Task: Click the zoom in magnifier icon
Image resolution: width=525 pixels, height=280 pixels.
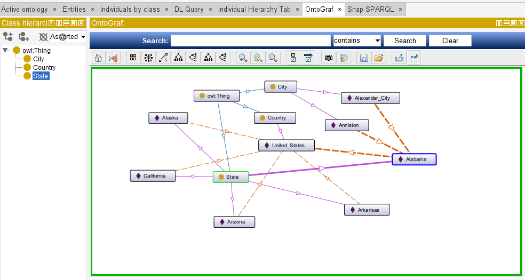Action: click(x=243, y=58)
